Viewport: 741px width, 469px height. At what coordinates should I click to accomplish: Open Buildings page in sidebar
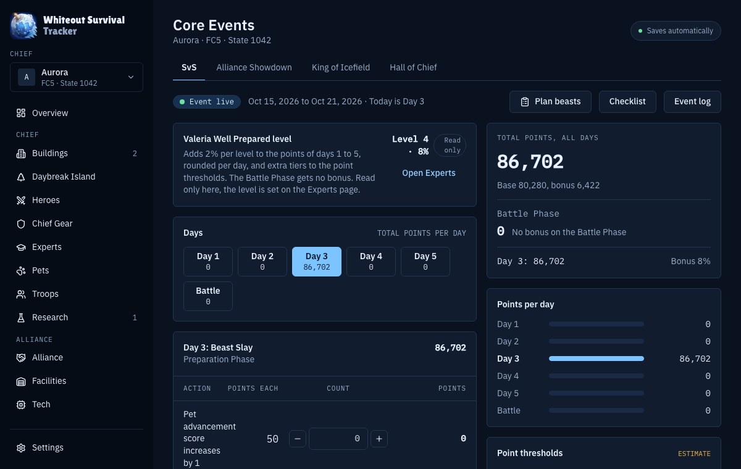pos(77,153)
